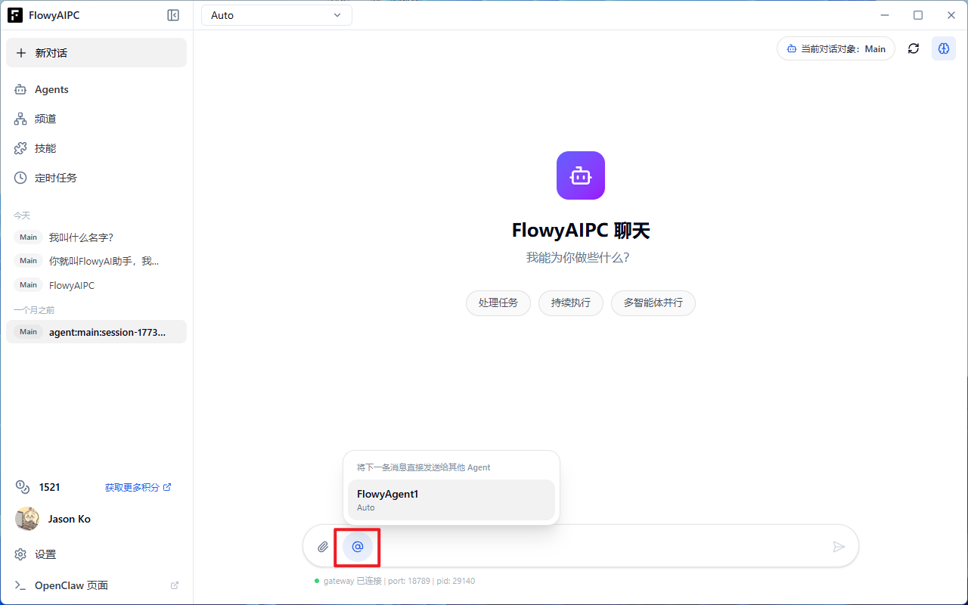Viewport: 968px width, 605px height.
Task: Click the 多智能体并行 suggestion chip
Action: [x=653, y=302]
